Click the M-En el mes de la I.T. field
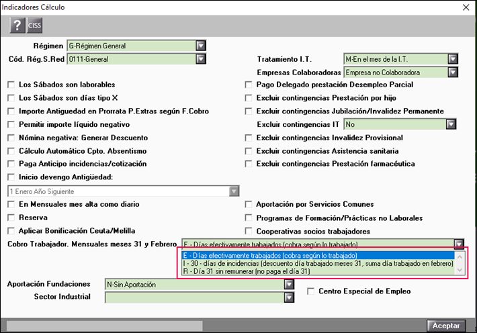 [396, 59]
